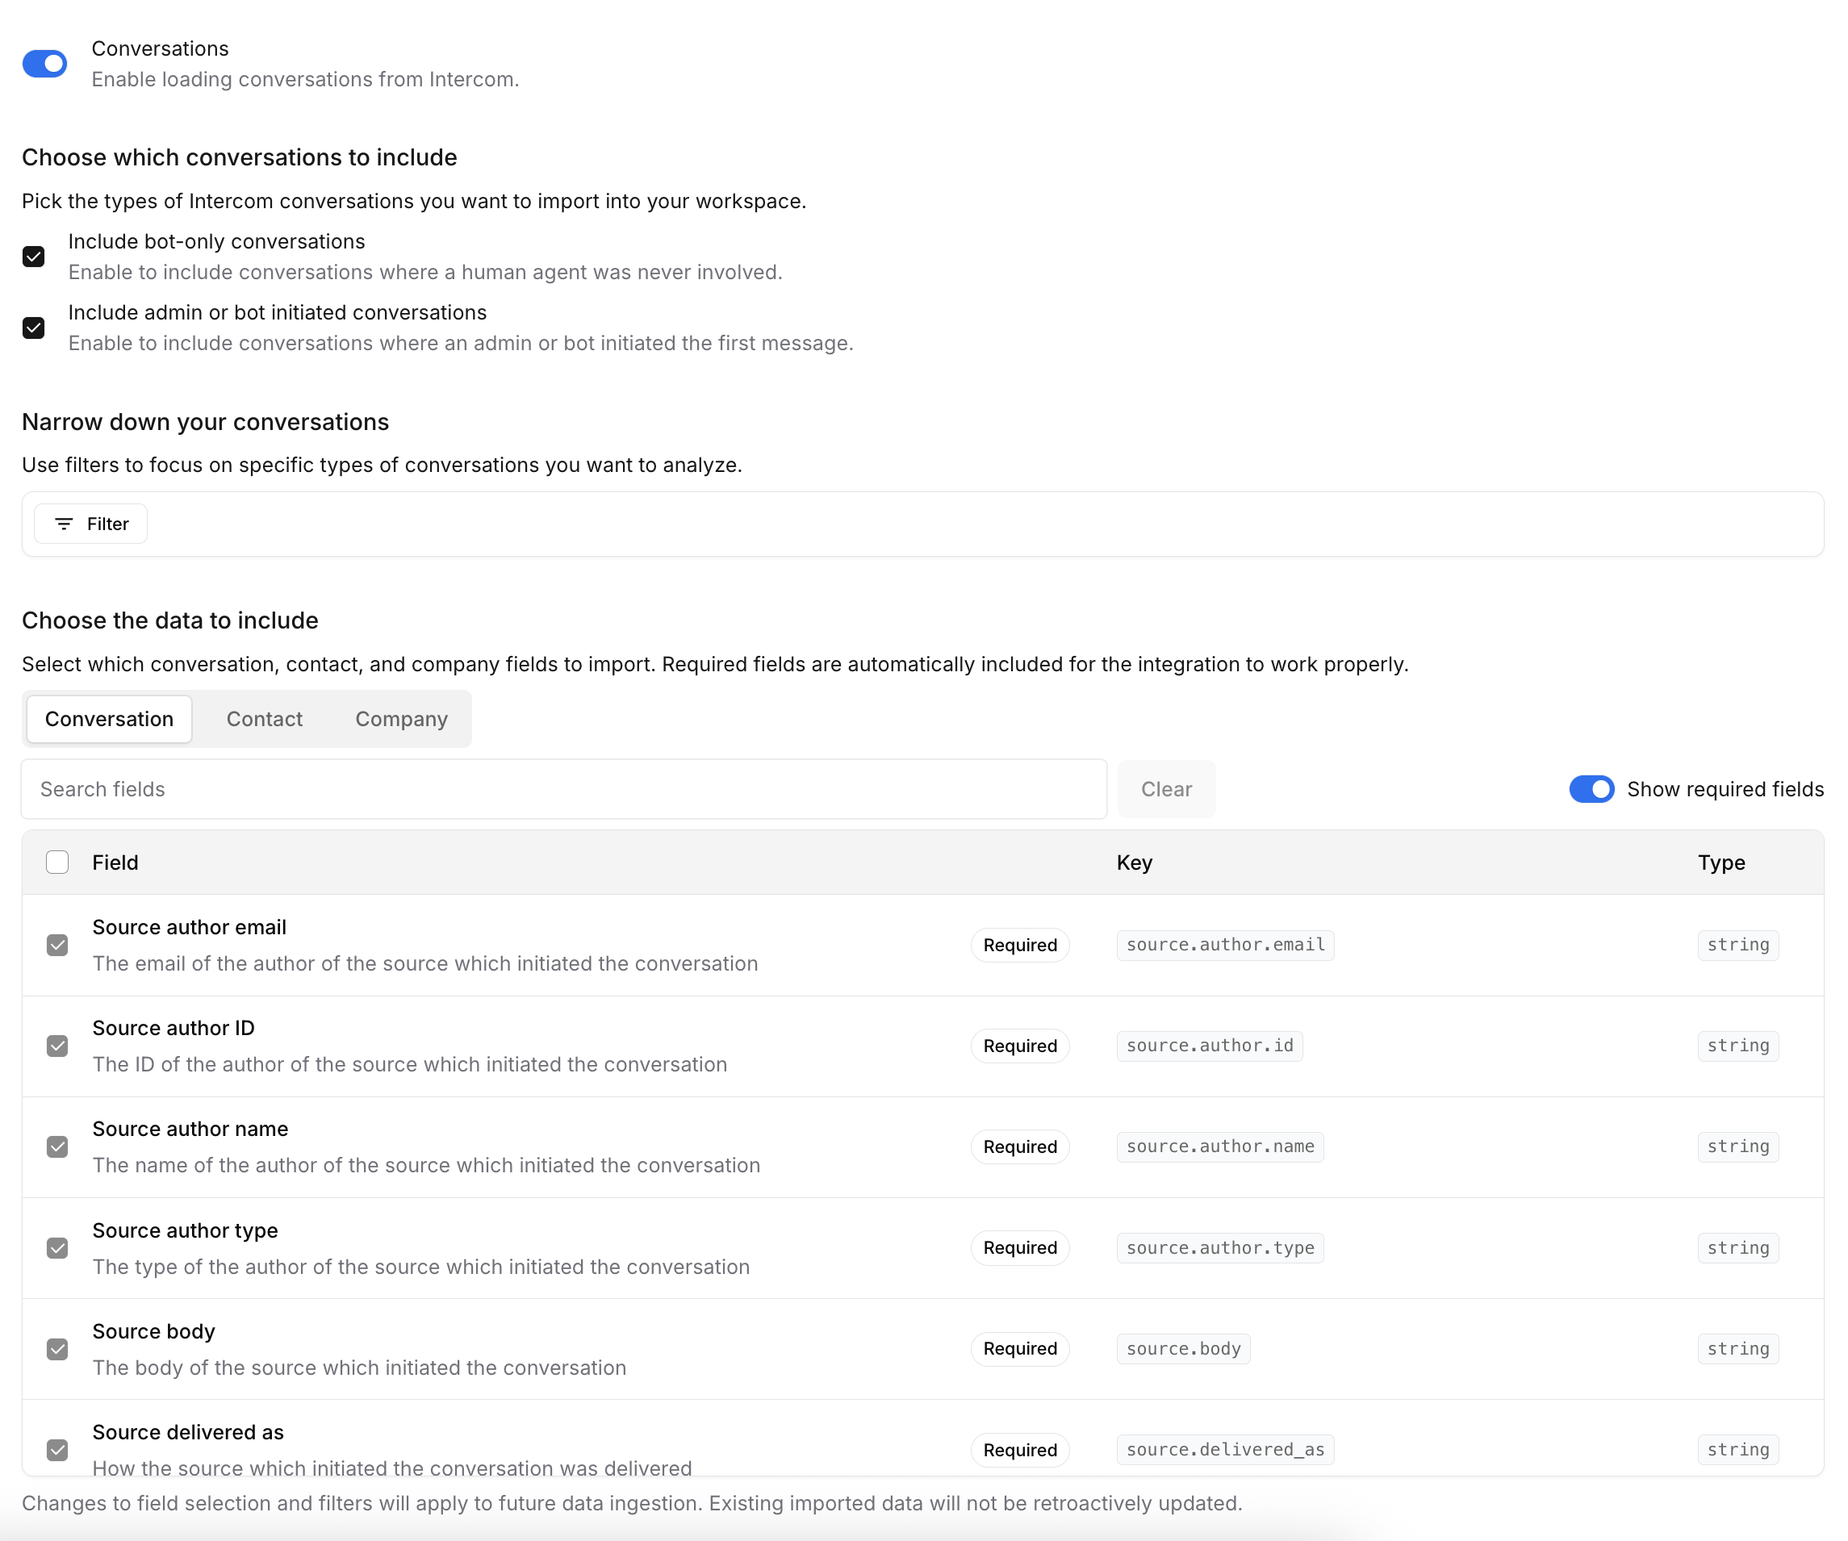Open the Filter button
Image resolution: width=1848 pixels, height=1541 pixels.
tap(90, 524)
